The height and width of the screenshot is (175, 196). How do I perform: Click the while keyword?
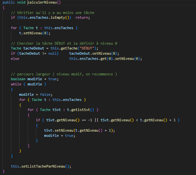click(x=16, y=84)
